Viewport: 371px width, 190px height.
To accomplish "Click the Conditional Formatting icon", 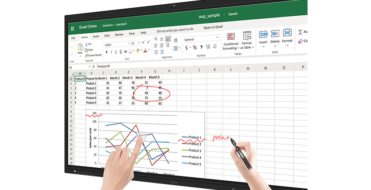I will [231, 37].
